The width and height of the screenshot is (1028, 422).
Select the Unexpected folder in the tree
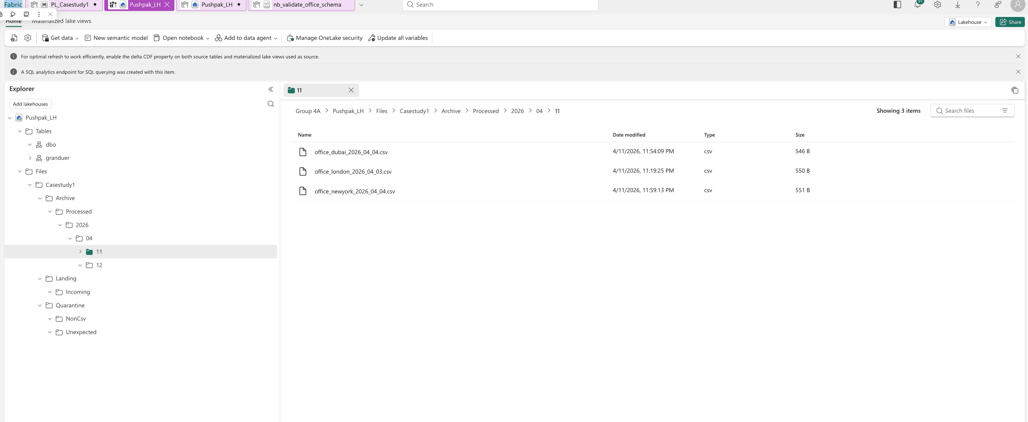pyautogui.click(x=81, y=332)
